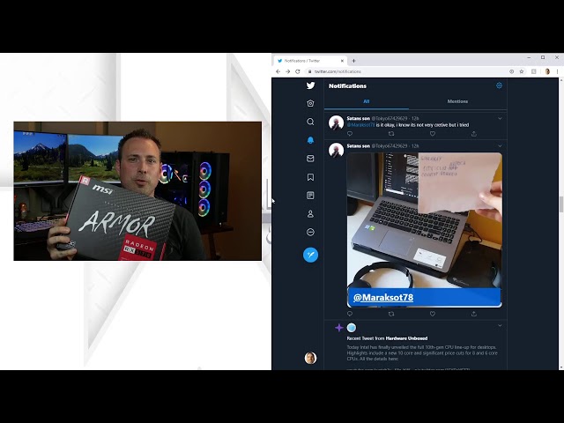This screenshot has width=564, height=423.
Task: Expand chevron on Hardware Unboxed recent tweet
Action: [500, 325]
